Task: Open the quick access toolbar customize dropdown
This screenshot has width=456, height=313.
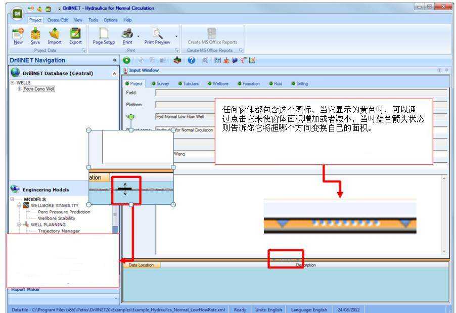Action: coord(59,9)
